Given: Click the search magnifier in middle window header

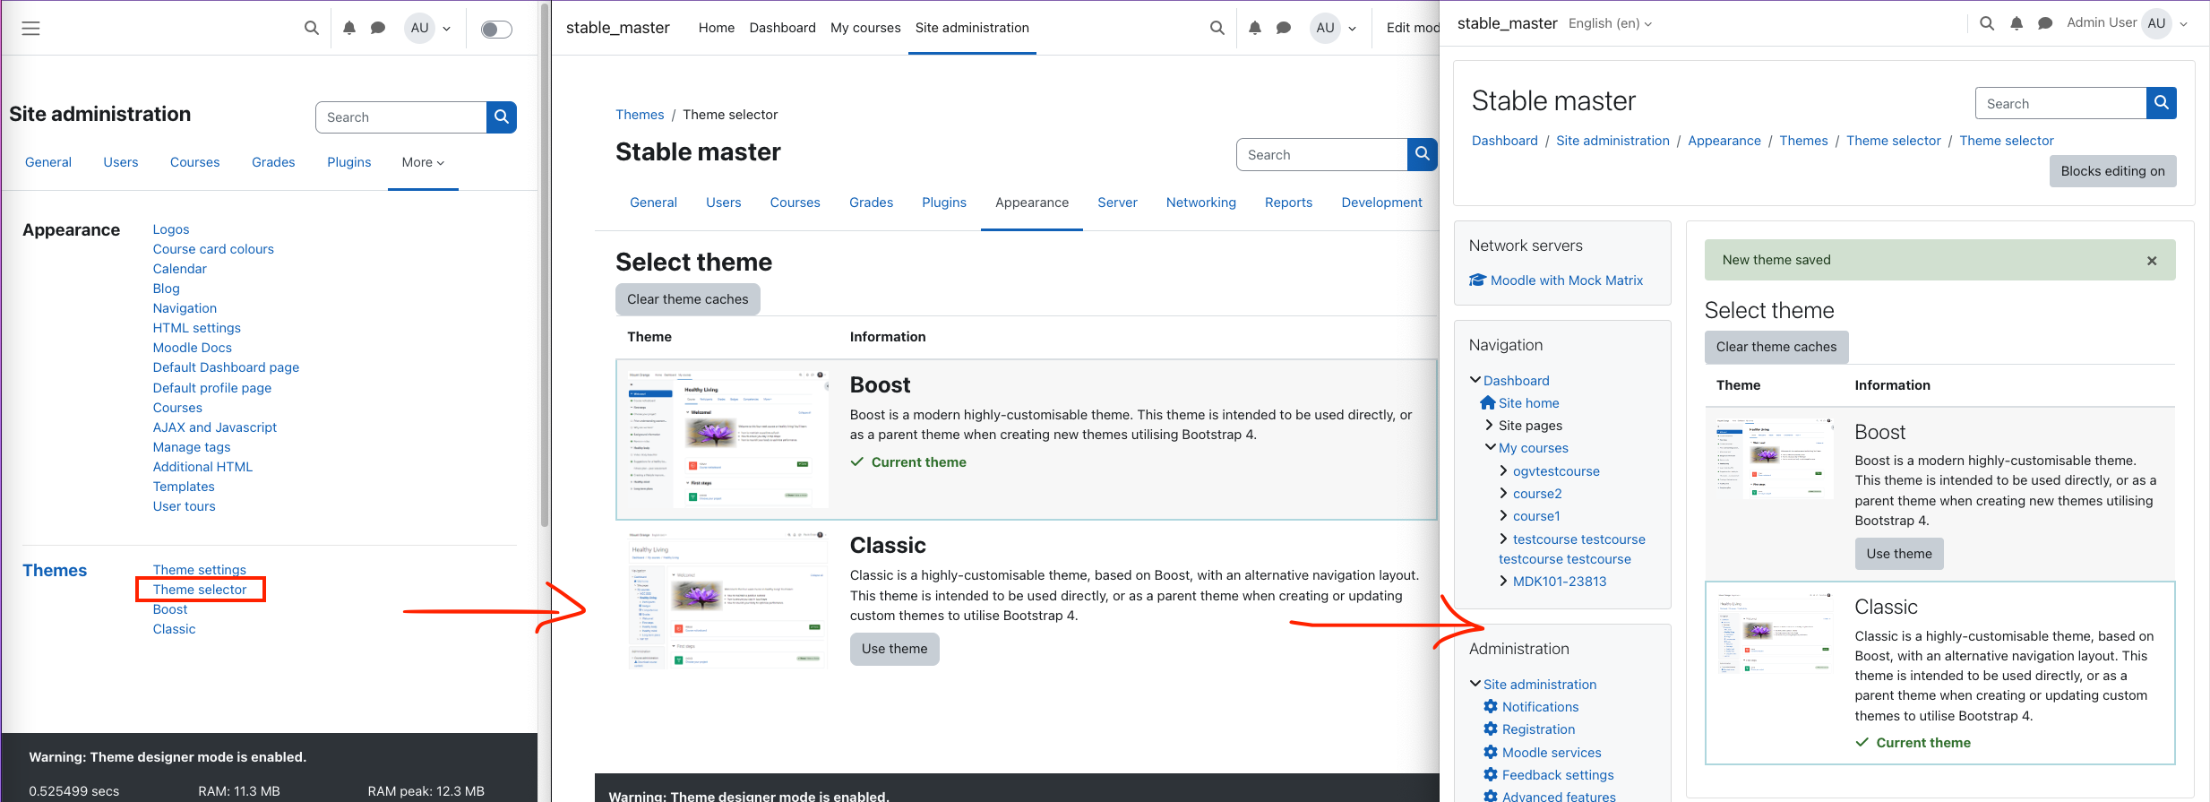Looking at the screenshot, I should (x=1217, y=28).
